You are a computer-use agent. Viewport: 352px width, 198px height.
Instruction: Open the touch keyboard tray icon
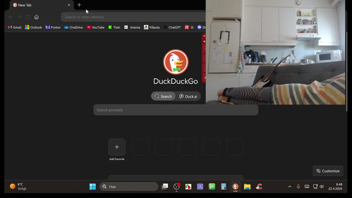pos(307,186)
